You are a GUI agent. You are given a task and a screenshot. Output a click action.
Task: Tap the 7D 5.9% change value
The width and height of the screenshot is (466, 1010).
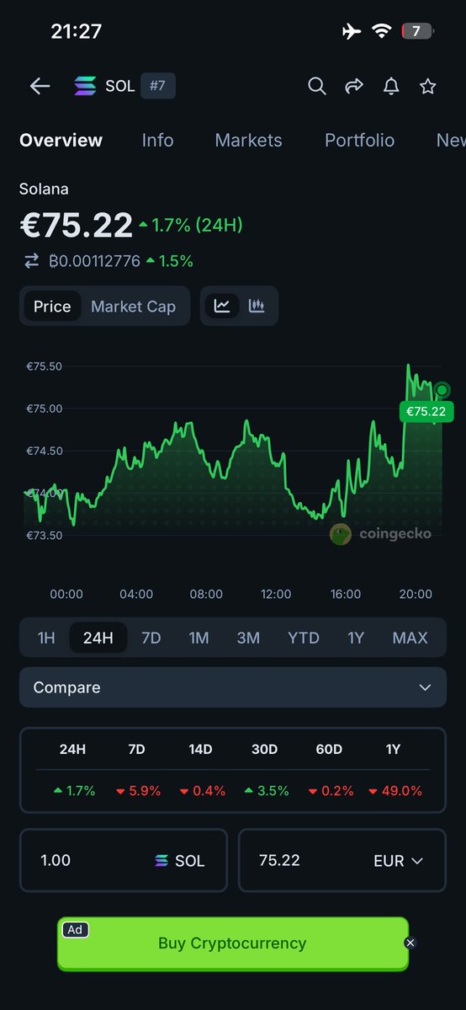click(x=139, y=791)
